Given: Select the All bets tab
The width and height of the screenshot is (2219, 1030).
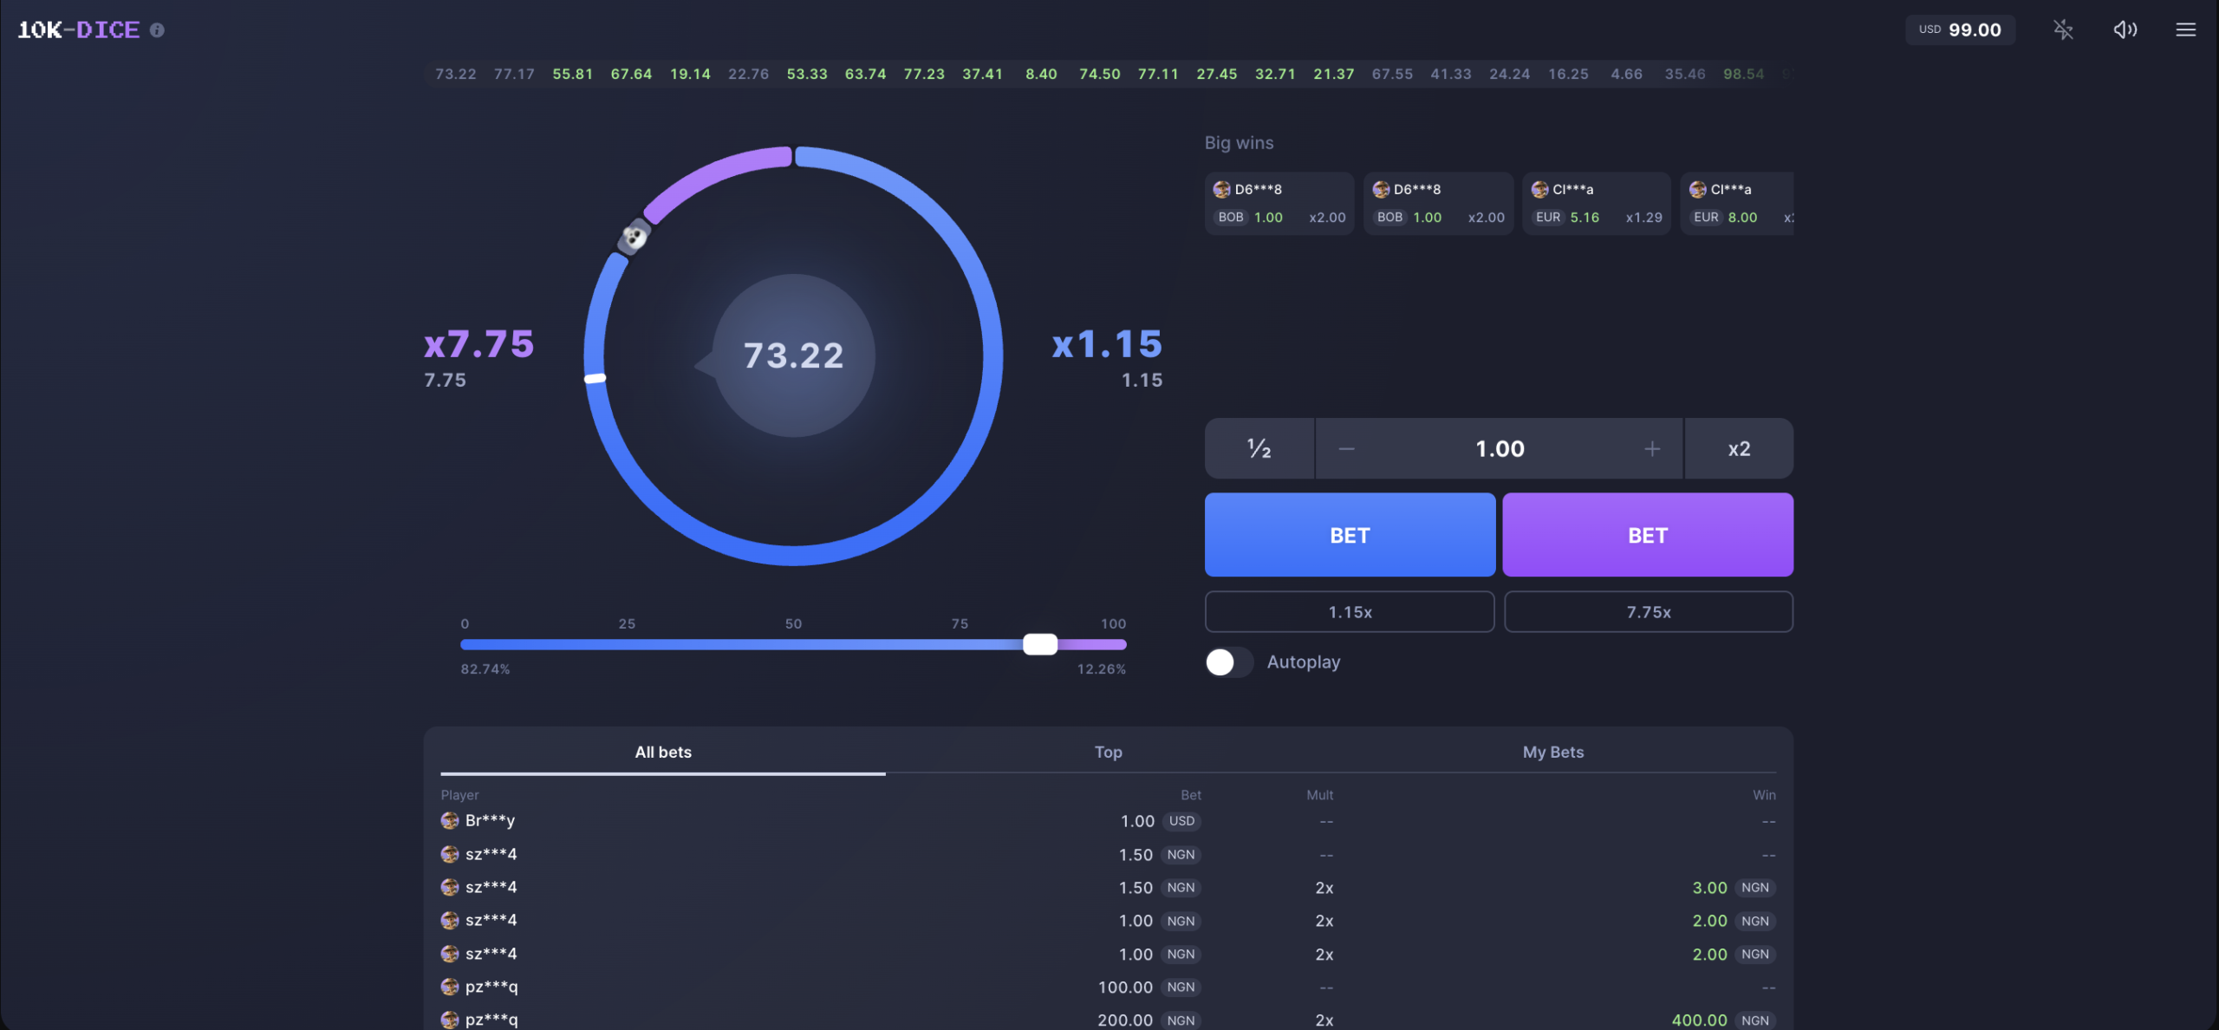Looking at the screenshot, I should pos(663,752).
